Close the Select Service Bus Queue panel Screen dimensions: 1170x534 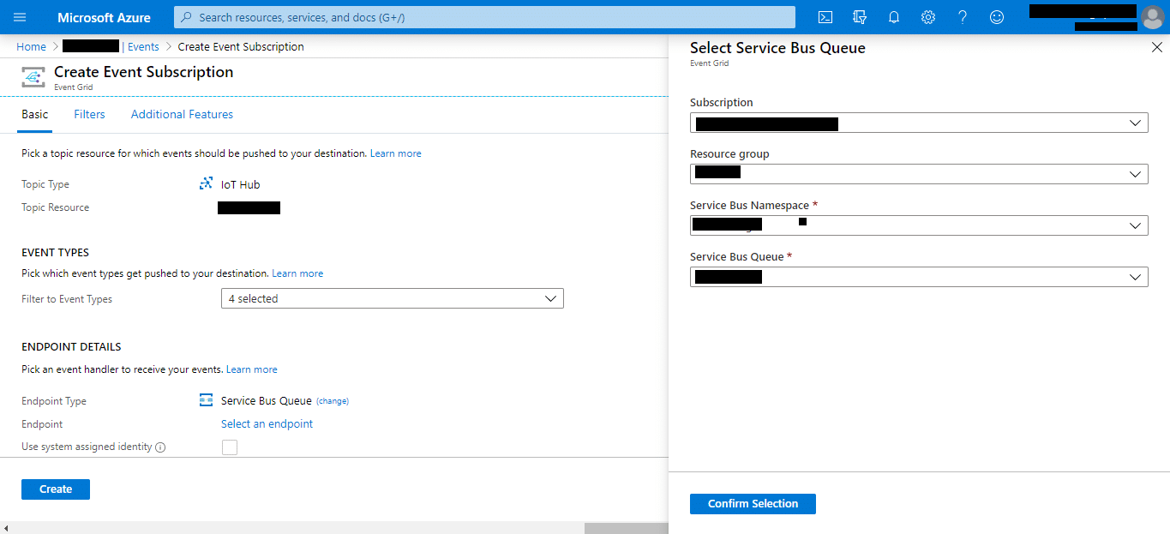[x=1156, y=48]
